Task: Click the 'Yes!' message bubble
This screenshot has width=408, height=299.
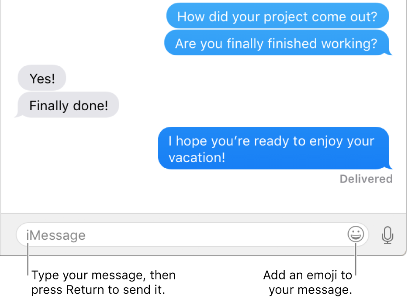Action: click(42, 78)
